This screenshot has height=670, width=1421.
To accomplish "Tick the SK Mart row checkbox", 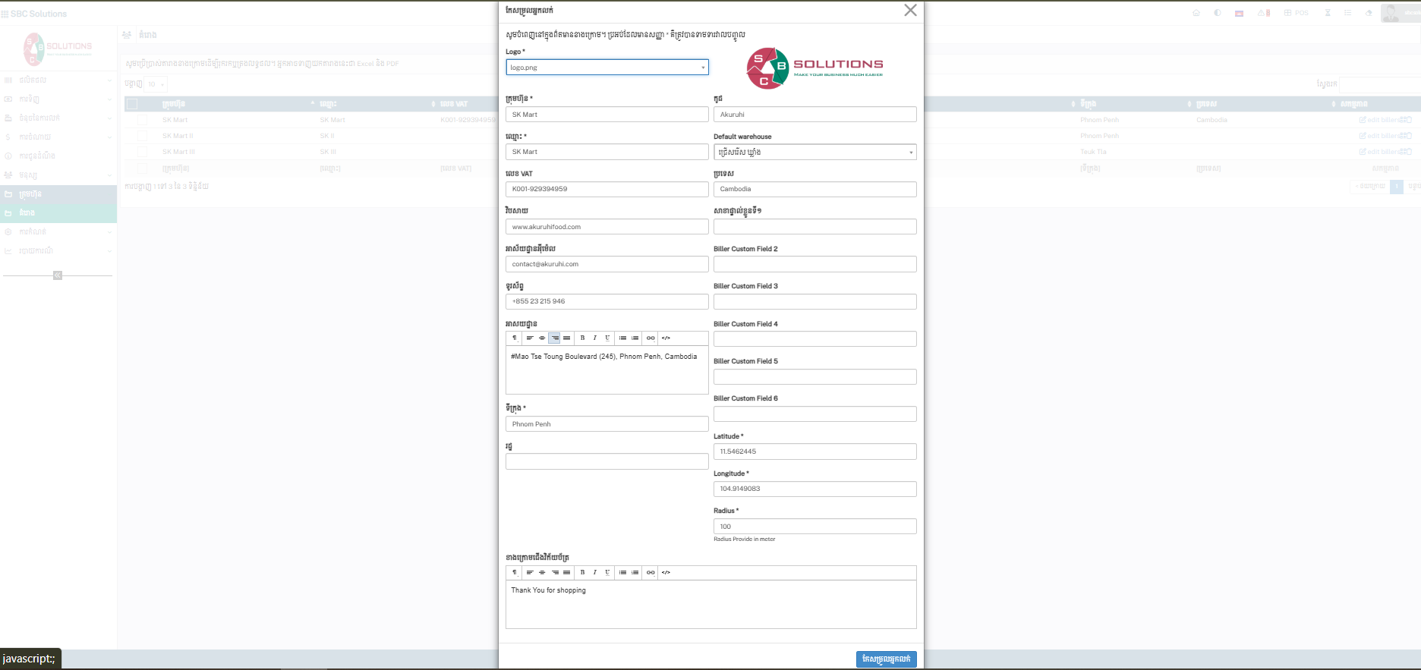I will [142, 120].
